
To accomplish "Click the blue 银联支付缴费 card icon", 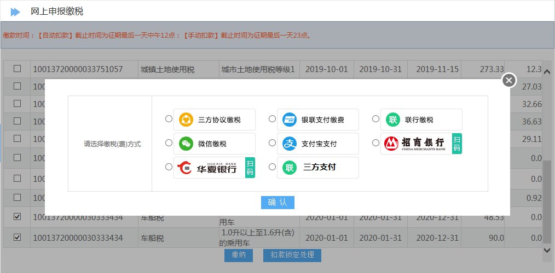I will tap(290, 120).
